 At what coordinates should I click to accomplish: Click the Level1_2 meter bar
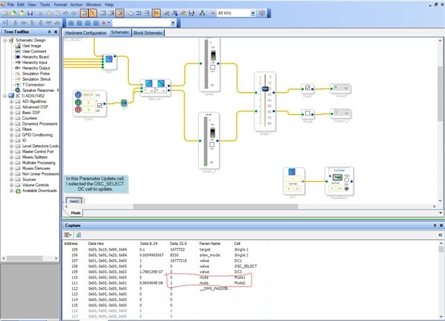coord(206,141)
